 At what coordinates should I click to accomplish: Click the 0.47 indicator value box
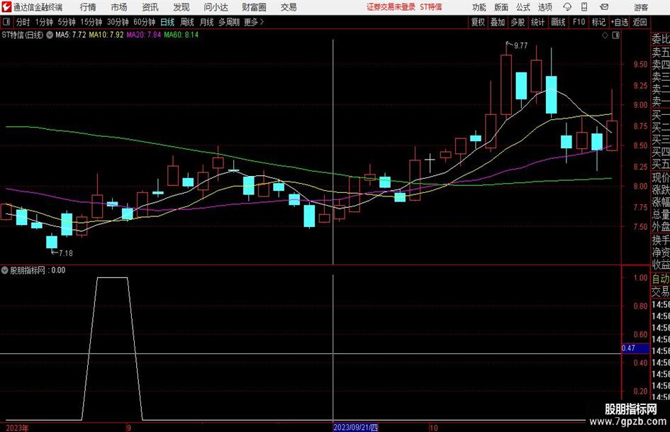tap(635, 348)
